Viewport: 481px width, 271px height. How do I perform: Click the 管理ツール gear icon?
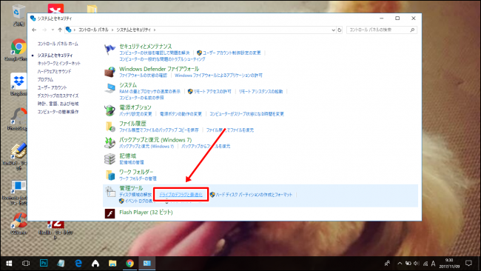[x=110, y=192]
